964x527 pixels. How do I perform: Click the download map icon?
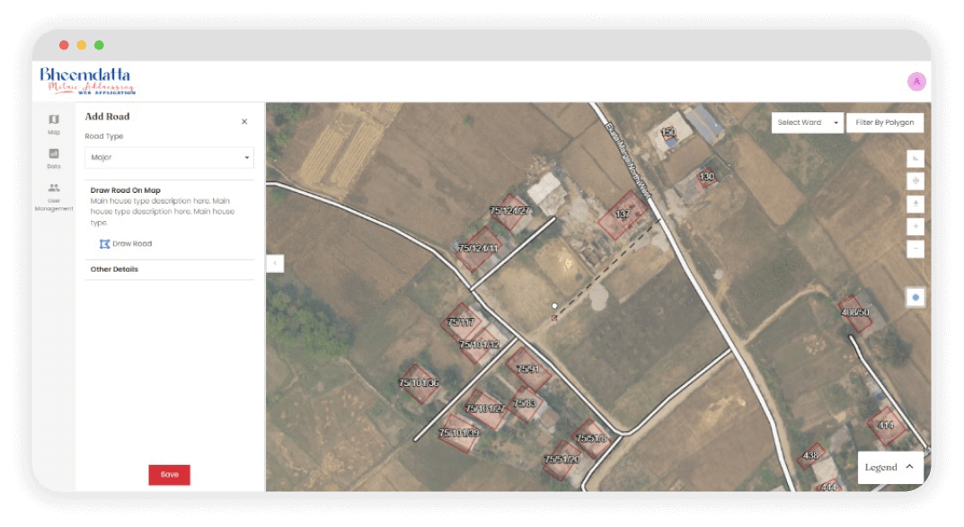point(915,205)
